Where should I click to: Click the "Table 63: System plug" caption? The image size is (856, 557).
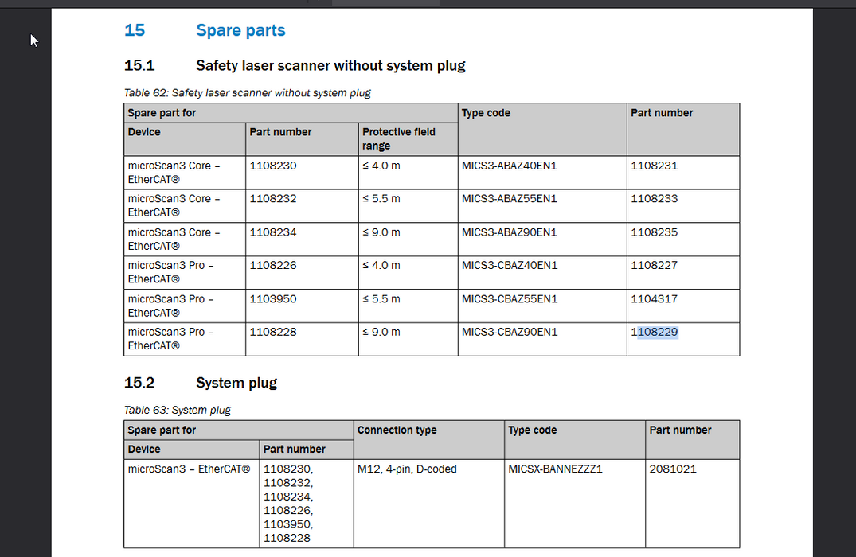coord(178,410)
